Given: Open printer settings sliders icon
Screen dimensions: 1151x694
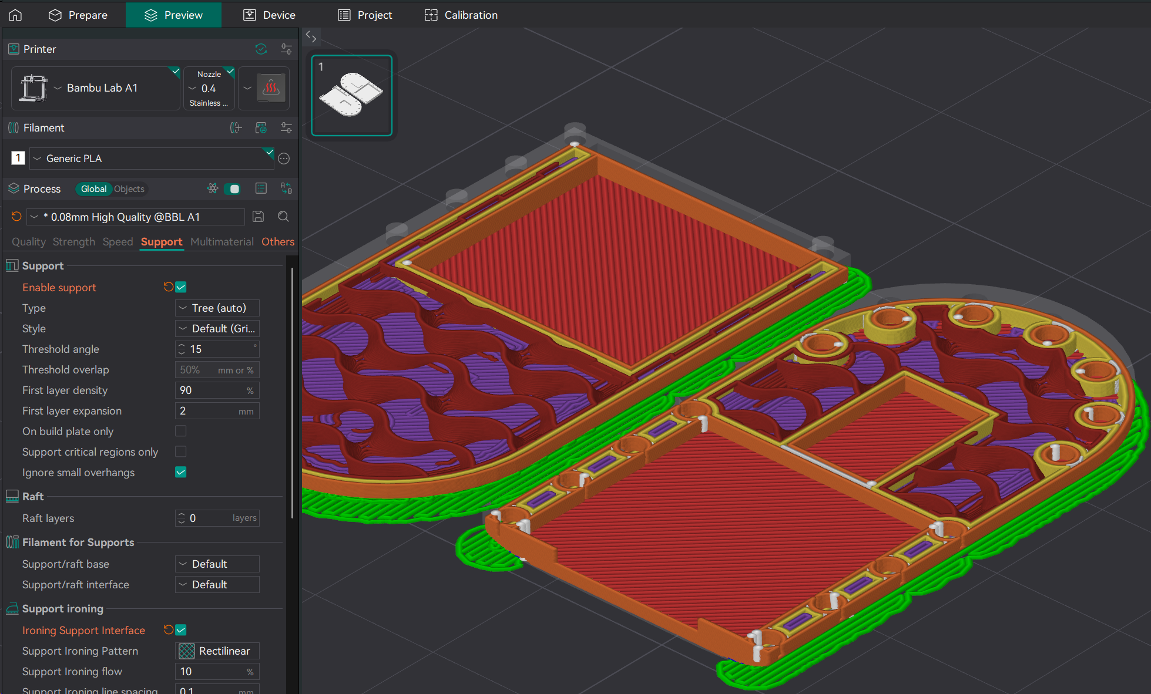Looking at the screenshot, I should coord(286,49).
